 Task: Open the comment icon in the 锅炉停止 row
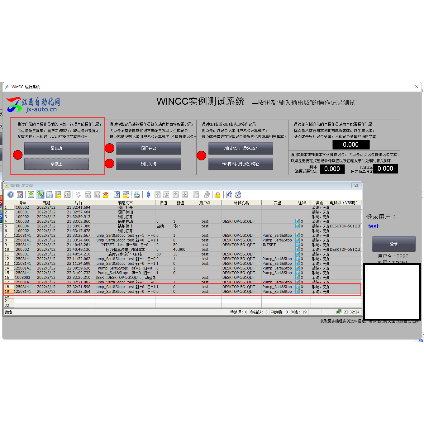point(298,226)
